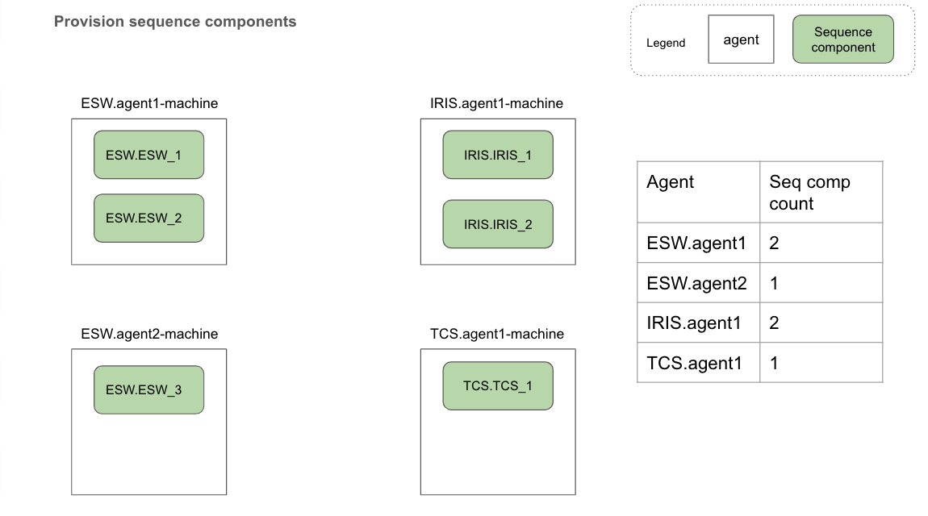This screenshot has height=516, width=928.
Task: Select the ESW.agent1-machine label
Action: coord(149,104)
